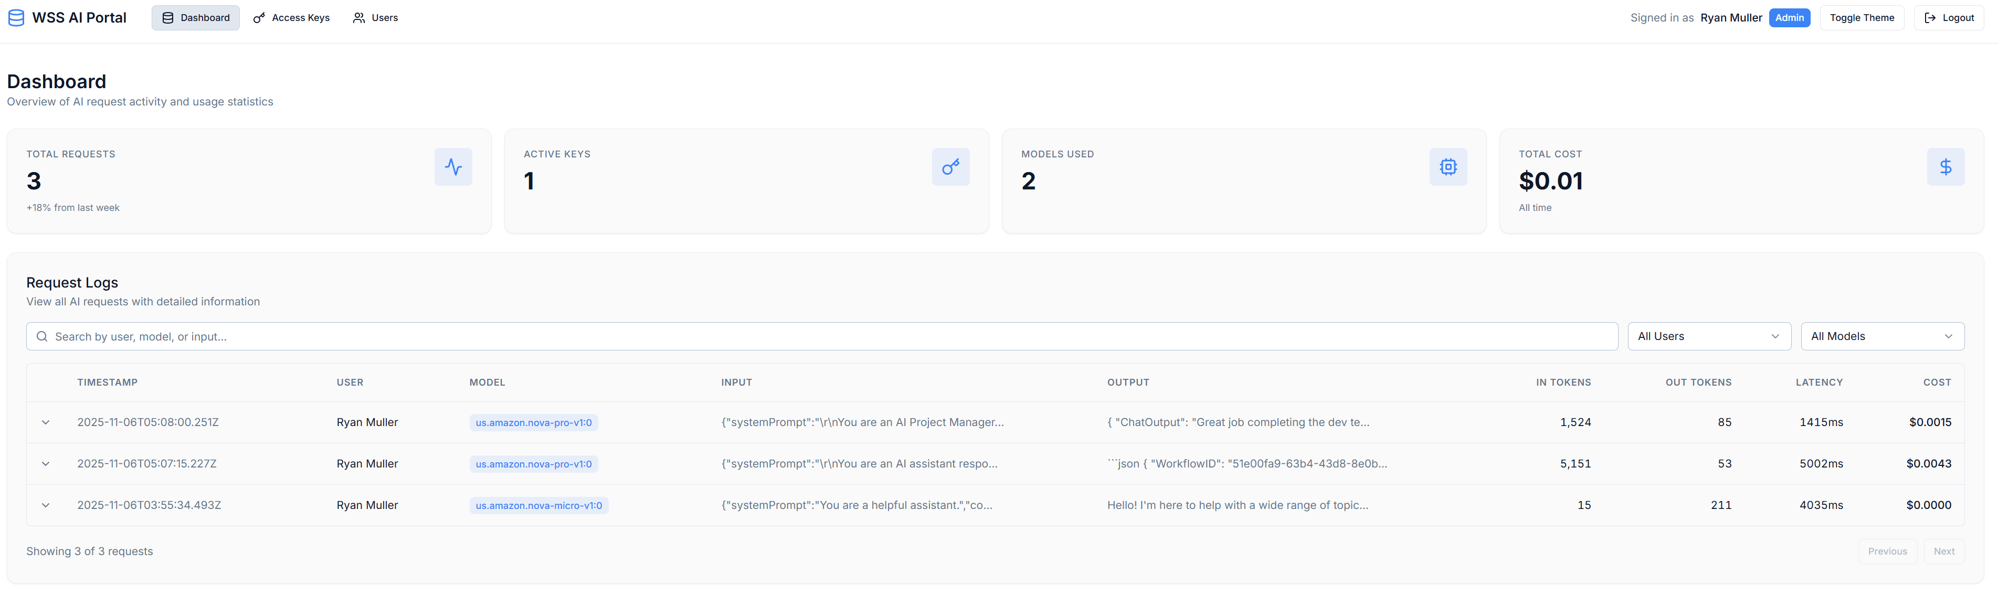This screenshot has height=595, width=1998.
Task: Expand the first request log row
Action: pyautogui.click(x=45, y=422)
